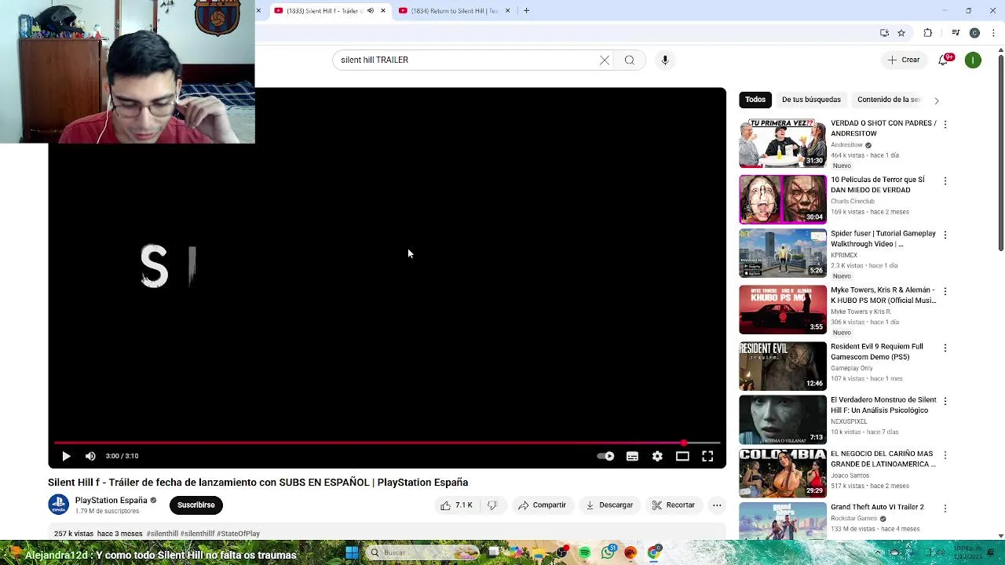Open the video player settings gear

[x=657, y=456]
